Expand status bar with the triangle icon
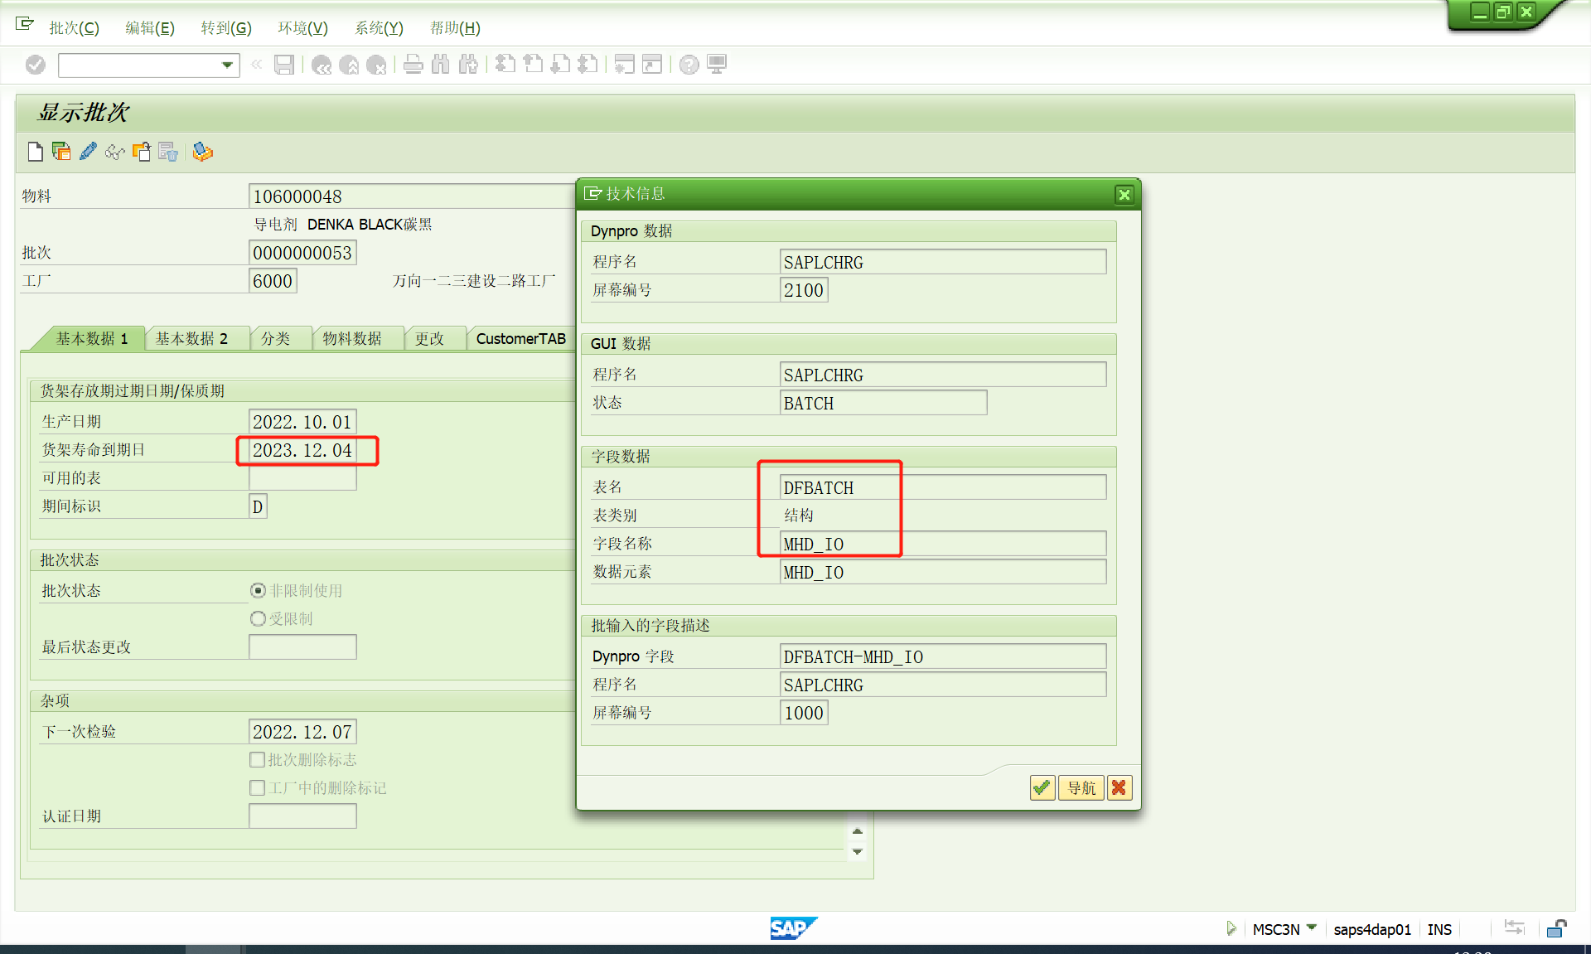The image size is (1591, 954). pos(1231,928)
